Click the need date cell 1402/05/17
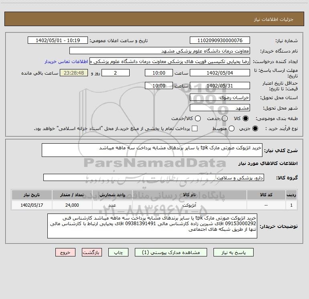Viewport: 309px width, 299px height. point(32,205)
